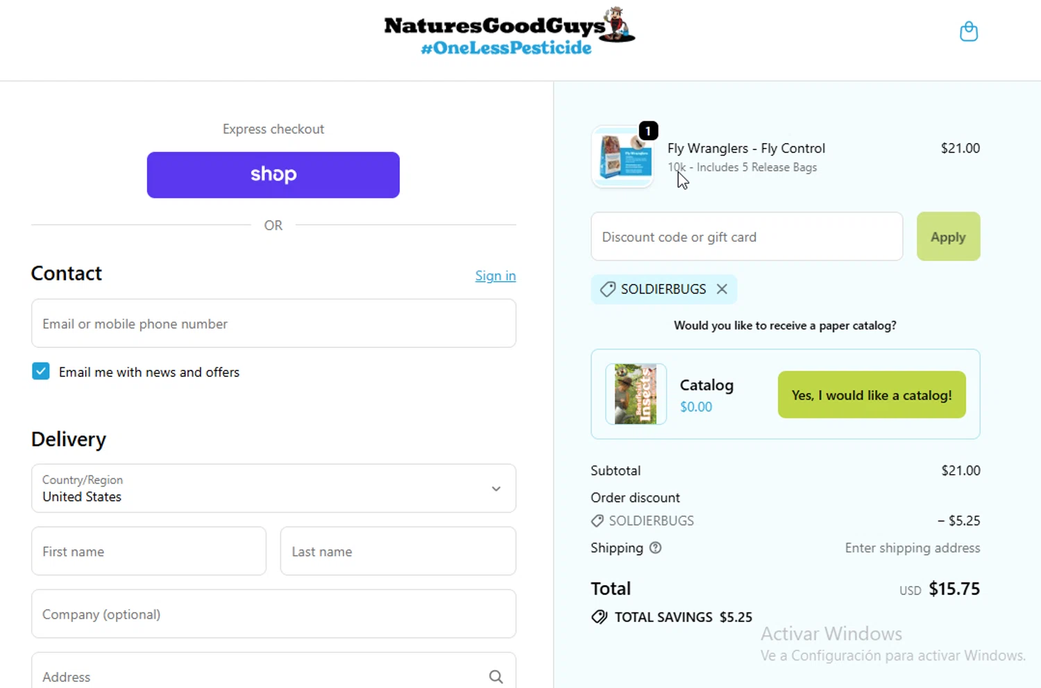
Task: Focus the Discount code or gift card field
Action: [747, 237]
